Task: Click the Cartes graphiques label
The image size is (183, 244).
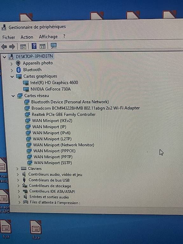Action: (40, 76)
